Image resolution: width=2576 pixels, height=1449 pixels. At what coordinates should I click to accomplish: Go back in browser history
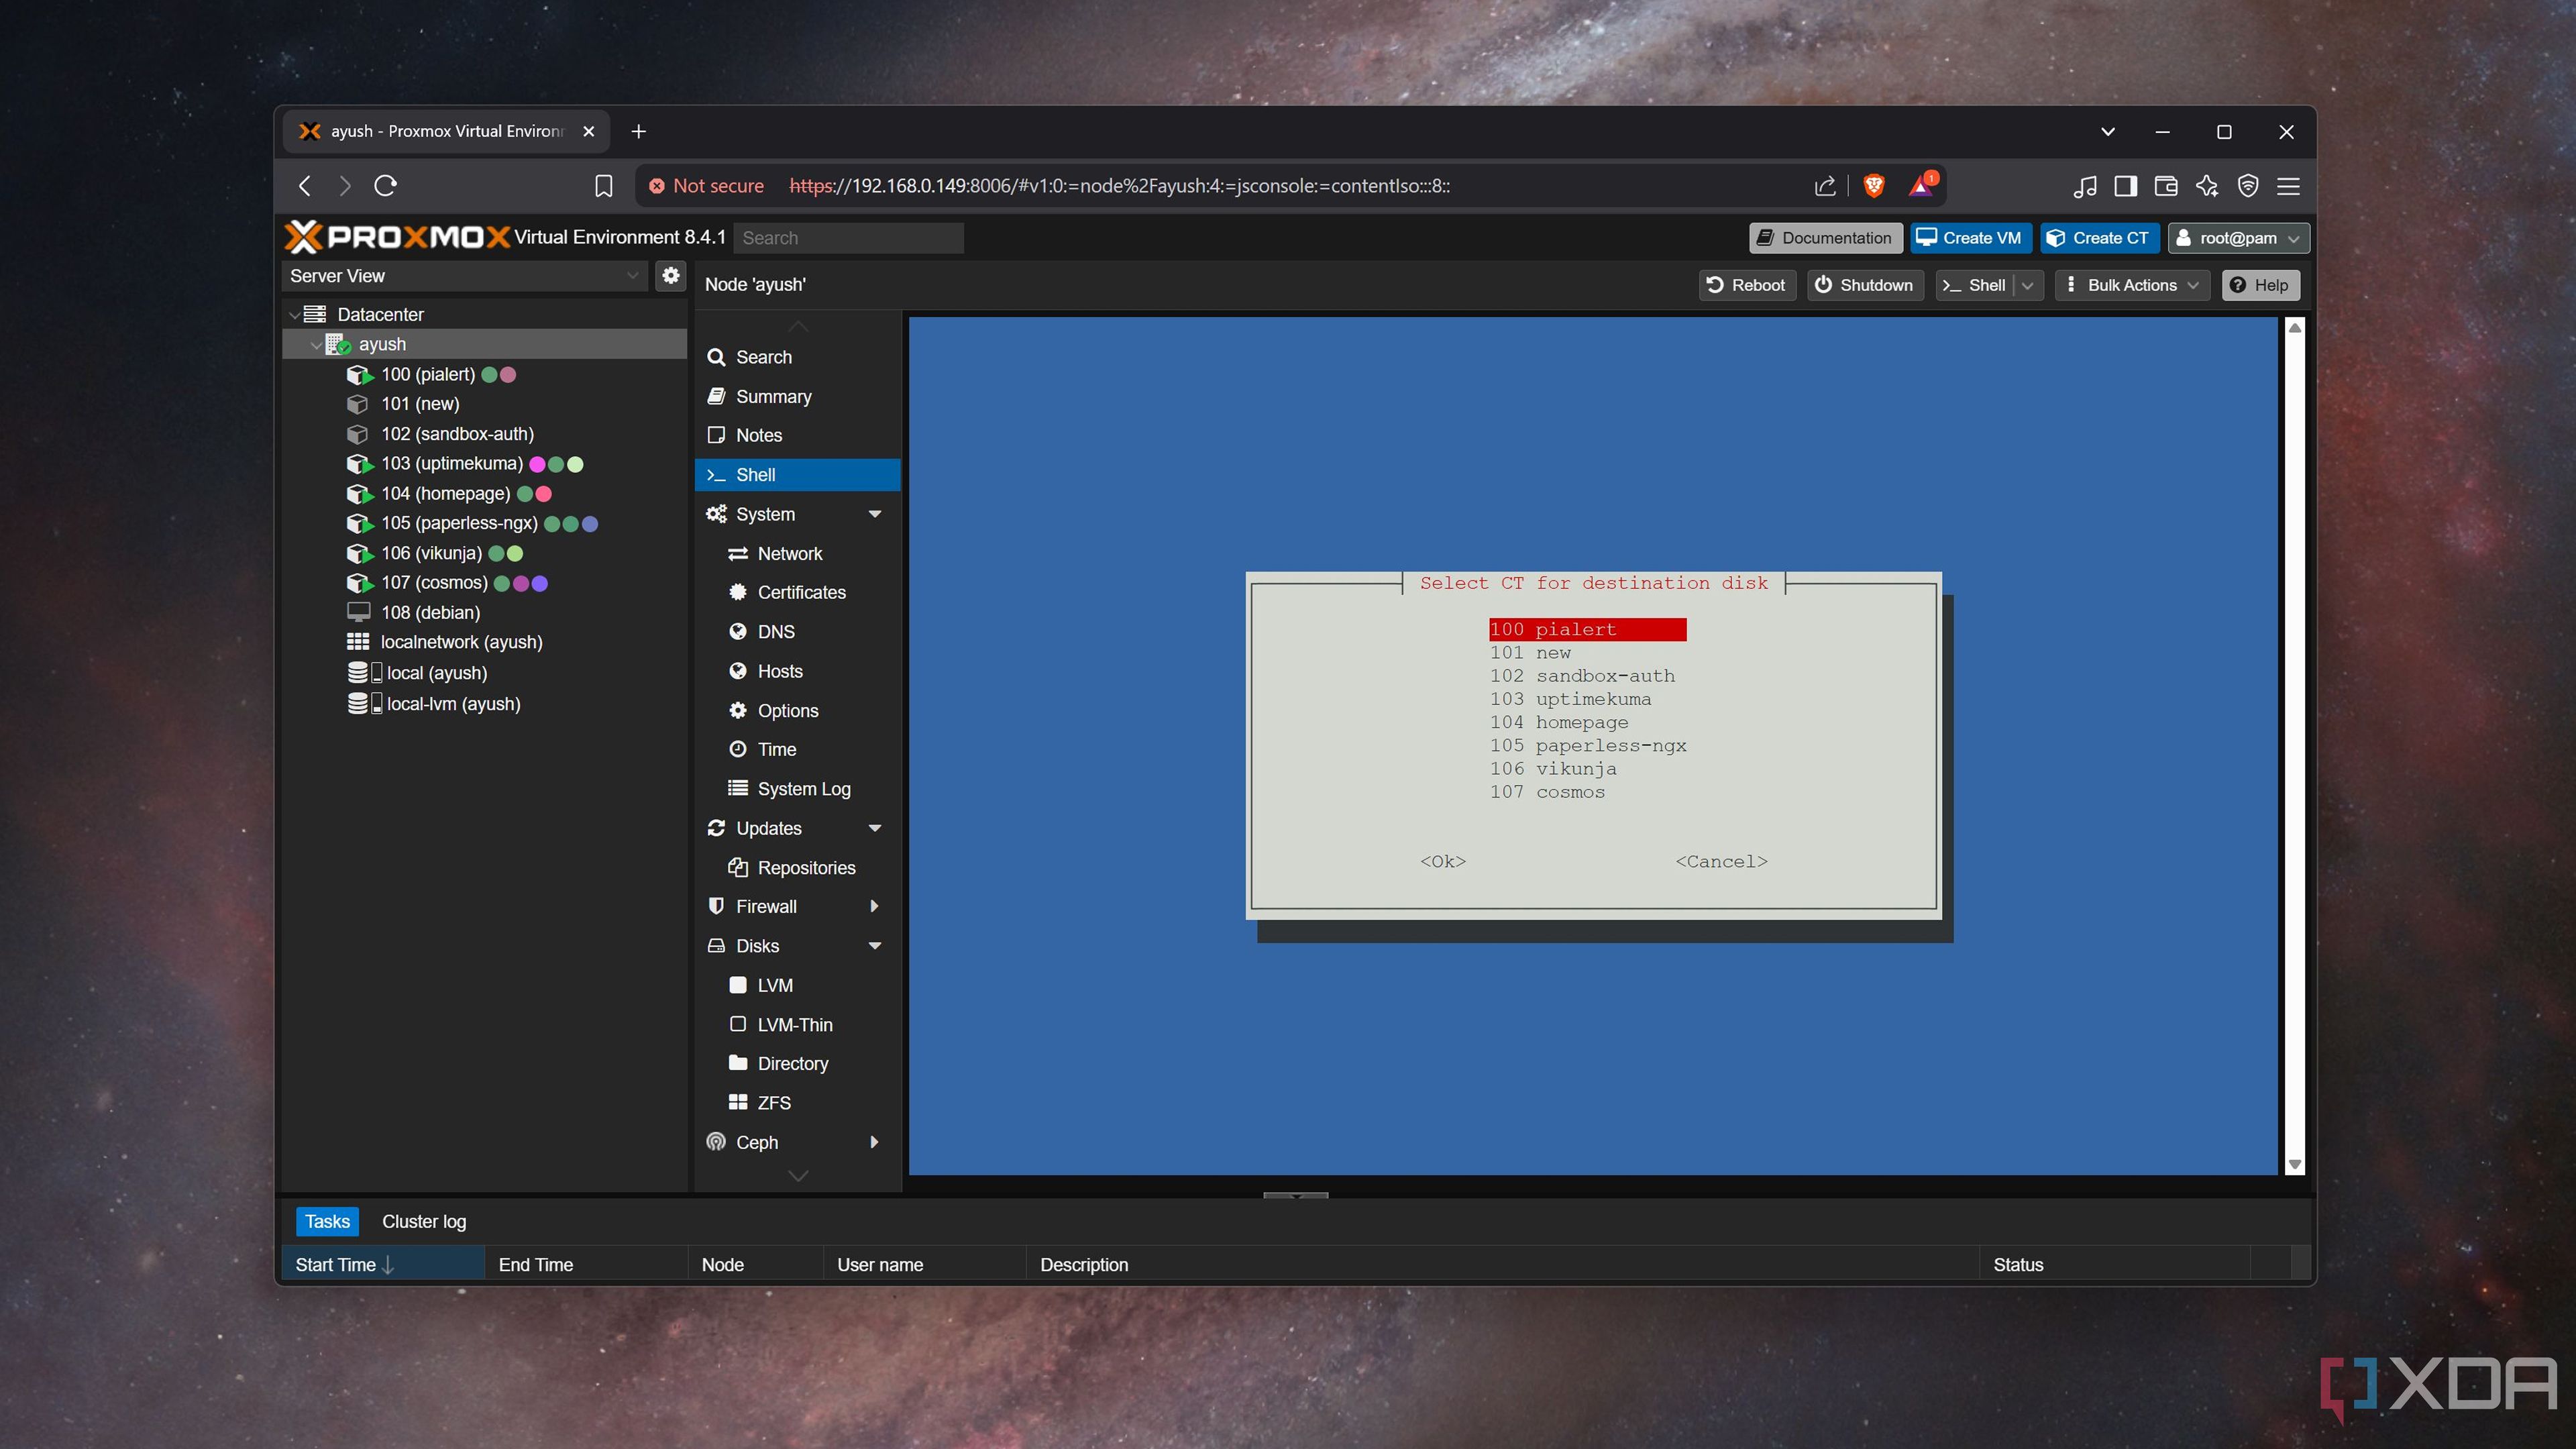(305, 186)
